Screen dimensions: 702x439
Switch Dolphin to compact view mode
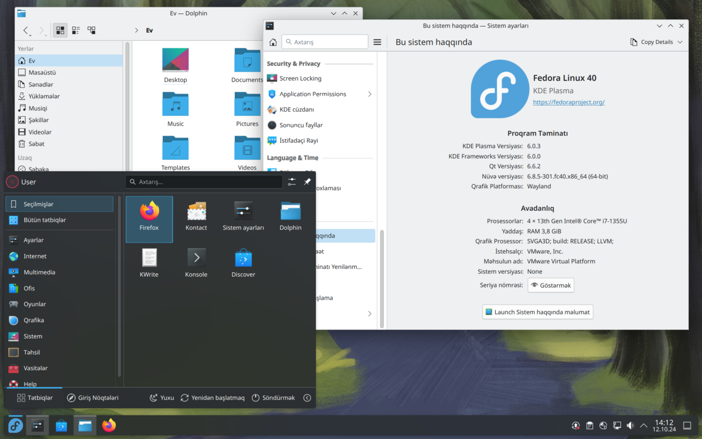[76, 30]
